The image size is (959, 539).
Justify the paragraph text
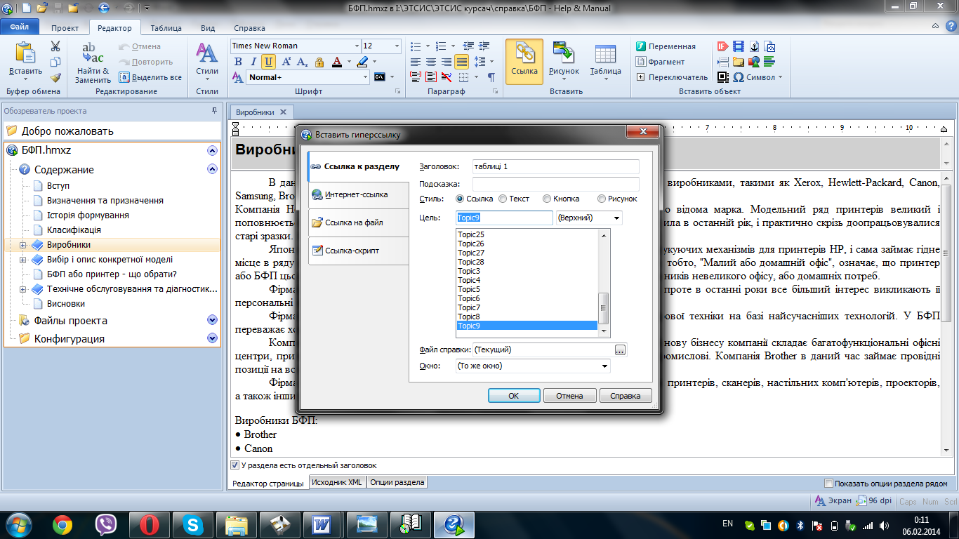(x=461, y=62)
